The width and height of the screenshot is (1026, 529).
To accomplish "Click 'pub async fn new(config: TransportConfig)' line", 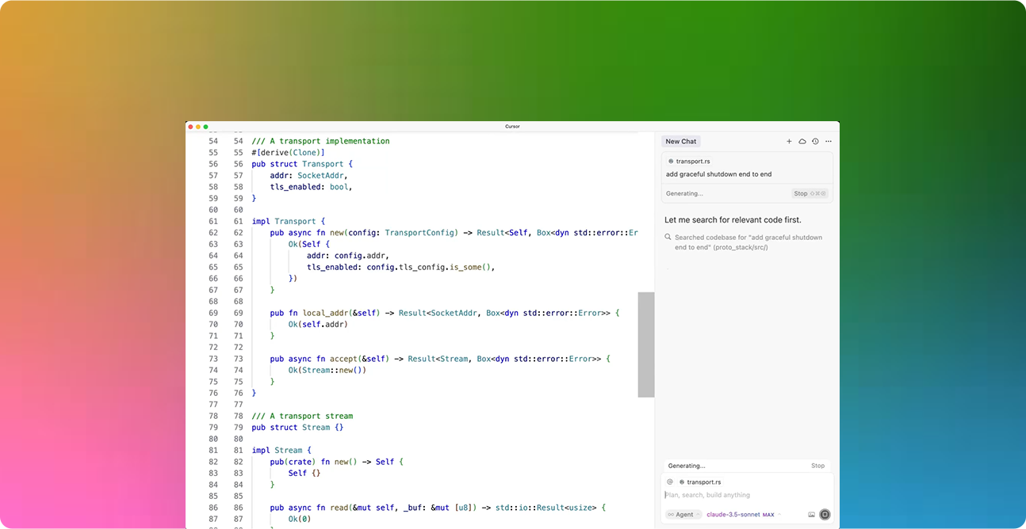I will click(454, 233).
